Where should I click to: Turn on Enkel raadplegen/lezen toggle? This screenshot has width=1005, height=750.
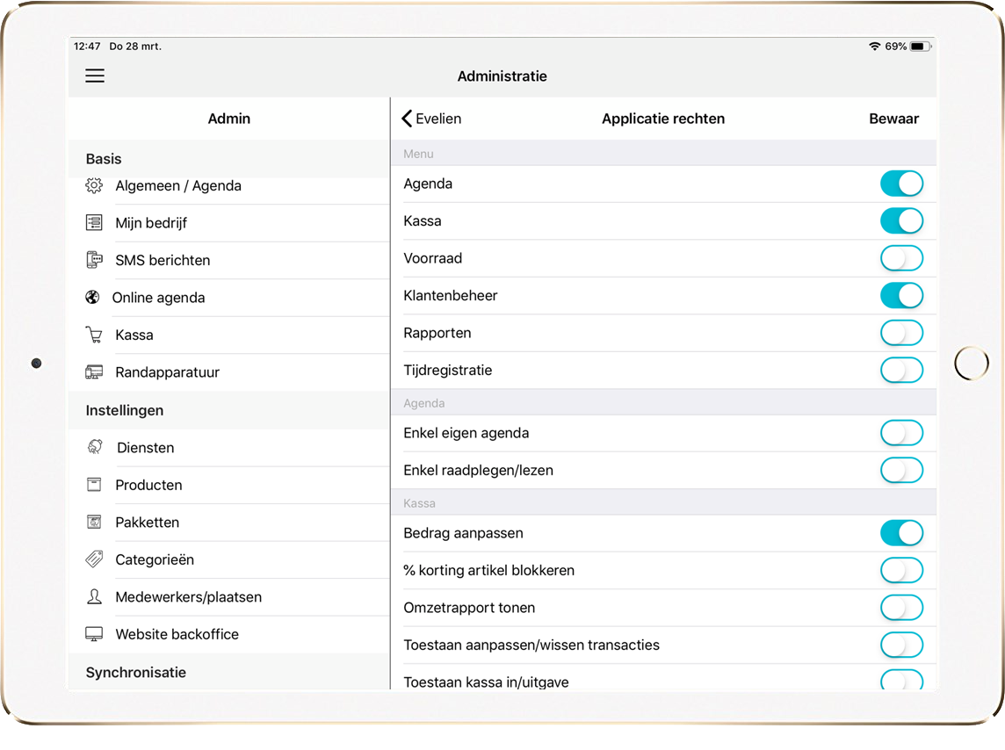[x=901, y=470]
